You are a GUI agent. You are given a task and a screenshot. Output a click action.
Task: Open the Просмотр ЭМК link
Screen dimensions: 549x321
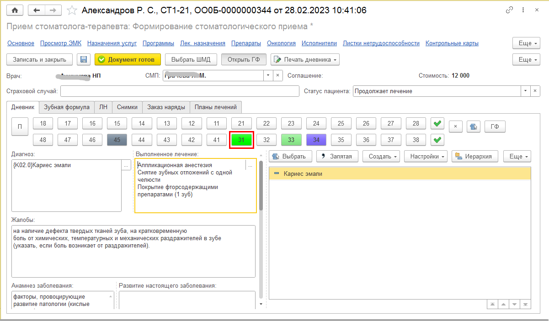[61, 43]
